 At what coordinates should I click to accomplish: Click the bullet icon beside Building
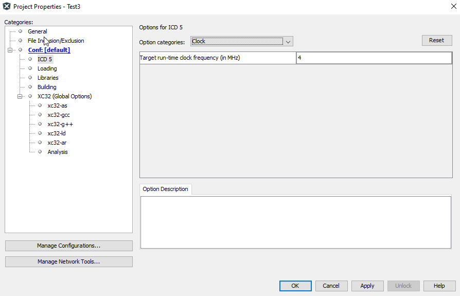pyautogui.click(x=30, y=87)
